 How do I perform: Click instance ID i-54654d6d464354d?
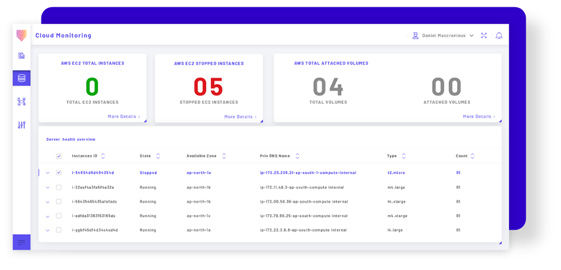point(92,173)
